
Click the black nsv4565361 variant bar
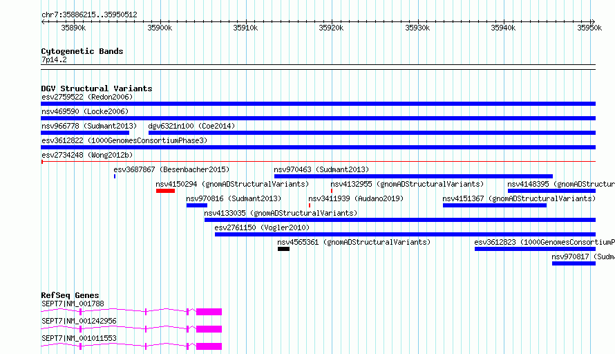click(x=283, y=249)
